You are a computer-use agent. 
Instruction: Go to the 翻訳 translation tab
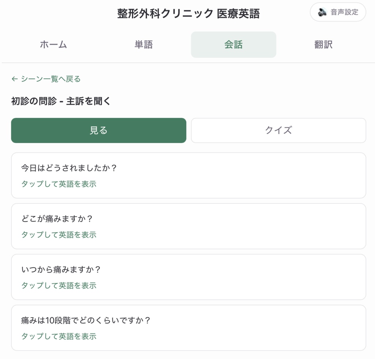point(323,44)
